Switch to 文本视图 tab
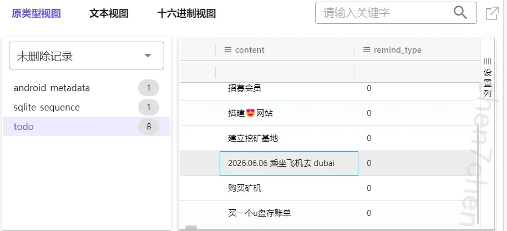The width and height of the screenshot is (507, 231). tap(109, 13)
